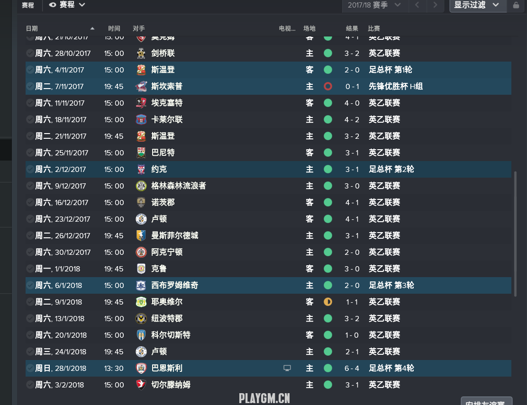The width and height of the screenshot is (527, 405).
Task: Tick the checkmark for 4/11/2017 Swindon match
Action: point(30,70)
